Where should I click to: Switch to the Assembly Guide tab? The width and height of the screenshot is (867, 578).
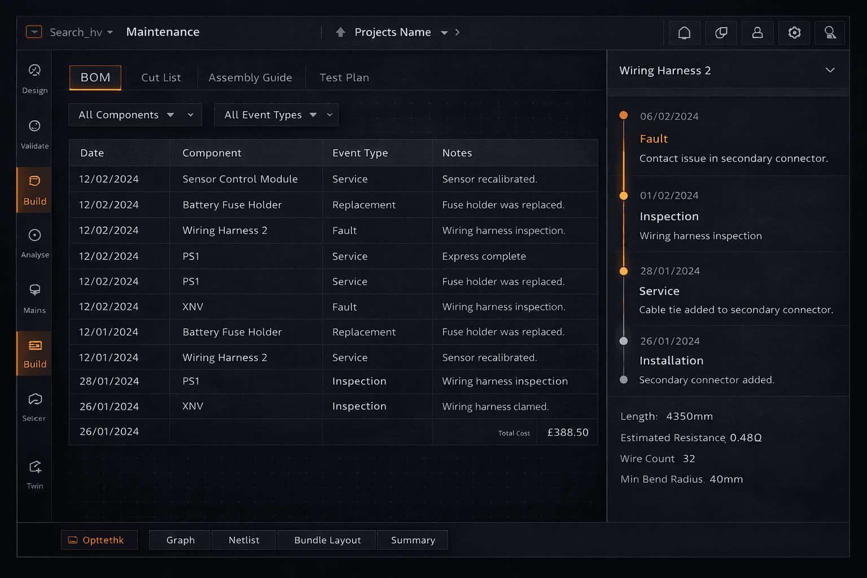pos(250,78)
